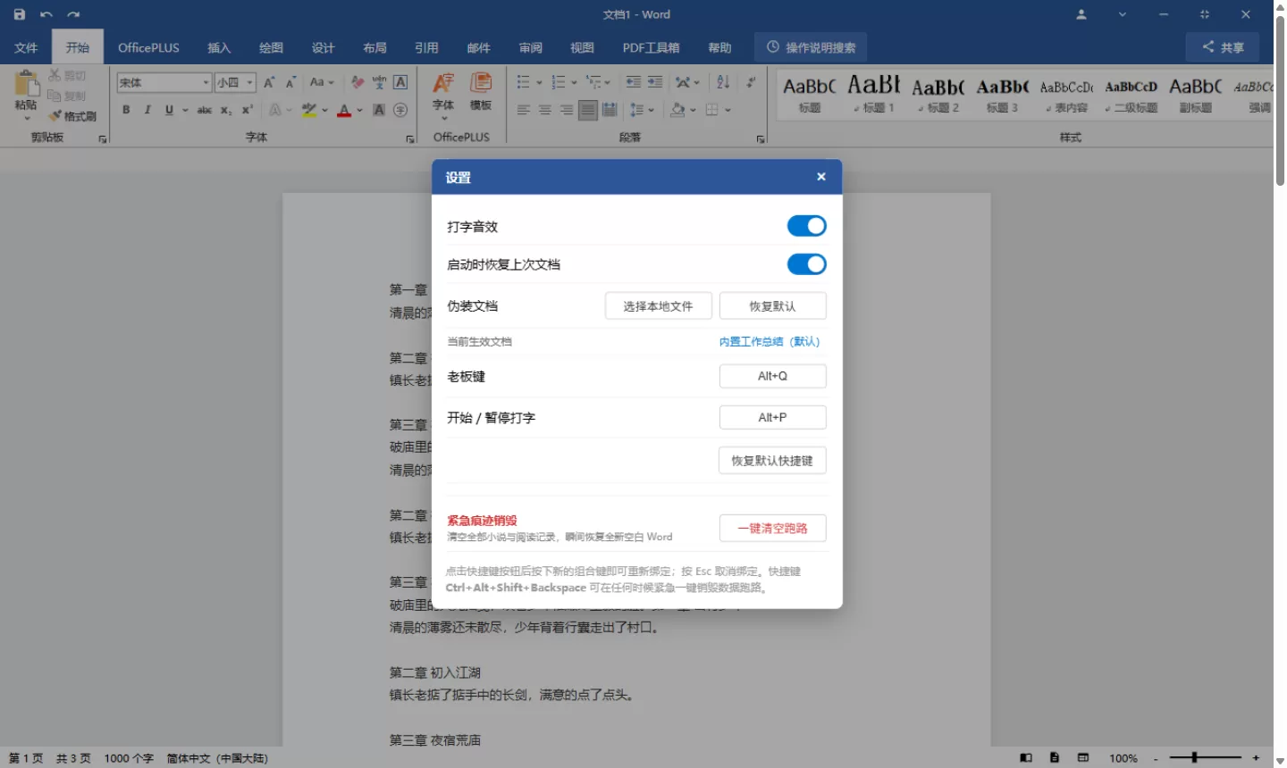Click the 共享 share button
1287x768 pixels.
point(1223,47)
